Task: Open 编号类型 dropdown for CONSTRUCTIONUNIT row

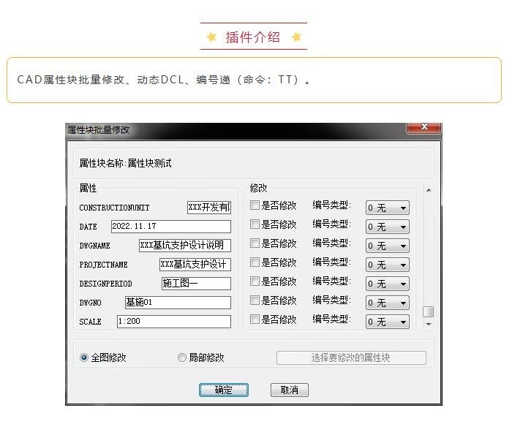Action: pos(387,208)
